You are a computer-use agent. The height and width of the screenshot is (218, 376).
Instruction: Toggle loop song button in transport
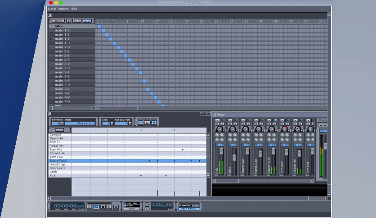[116, 207]
